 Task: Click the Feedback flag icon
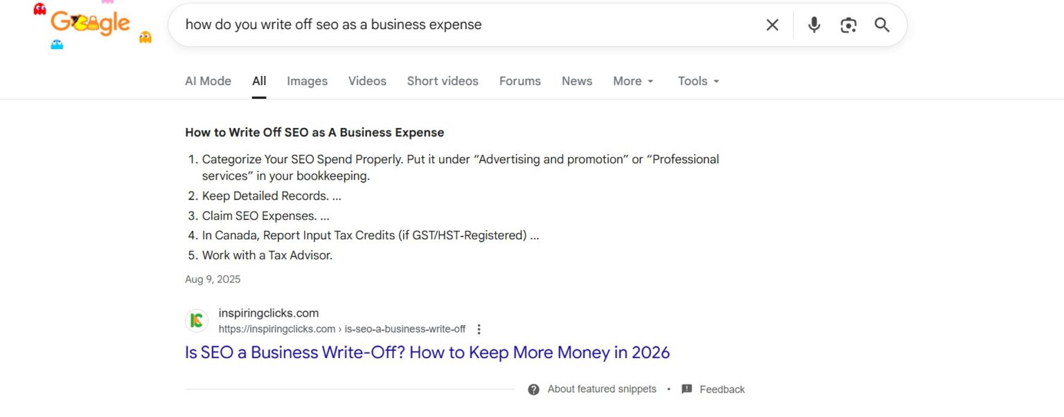pyautogui.click(x=686, y=389)
